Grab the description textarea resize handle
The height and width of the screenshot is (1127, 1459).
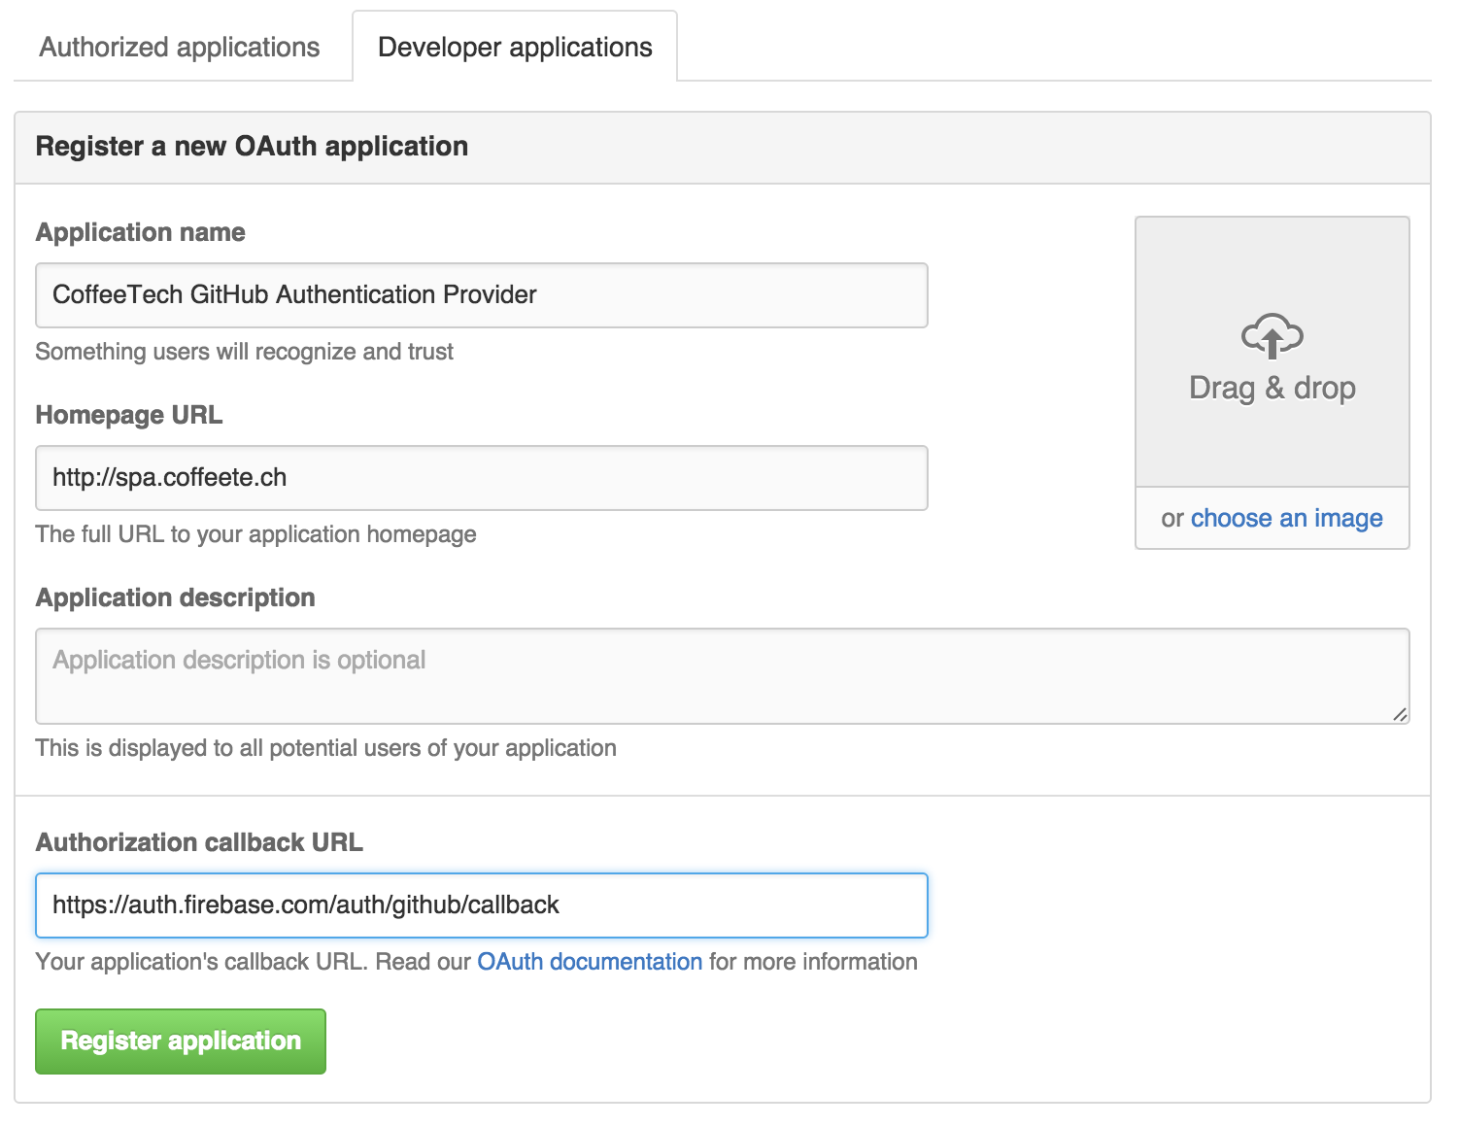pyautogui.click(x=1399, y=714)
